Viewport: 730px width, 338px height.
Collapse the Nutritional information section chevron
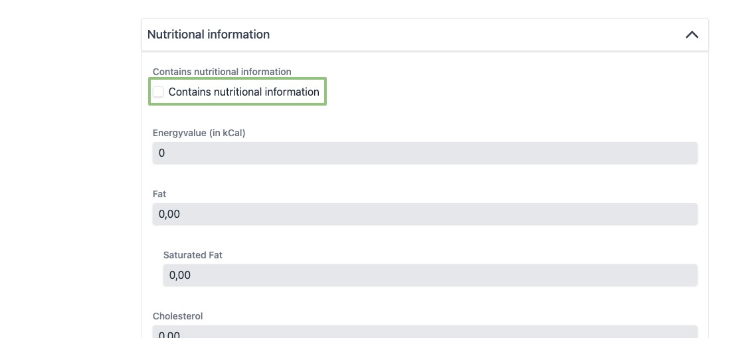coord(691,35)
